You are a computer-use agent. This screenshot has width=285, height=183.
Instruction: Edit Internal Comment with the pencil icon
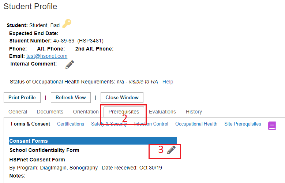70,64
